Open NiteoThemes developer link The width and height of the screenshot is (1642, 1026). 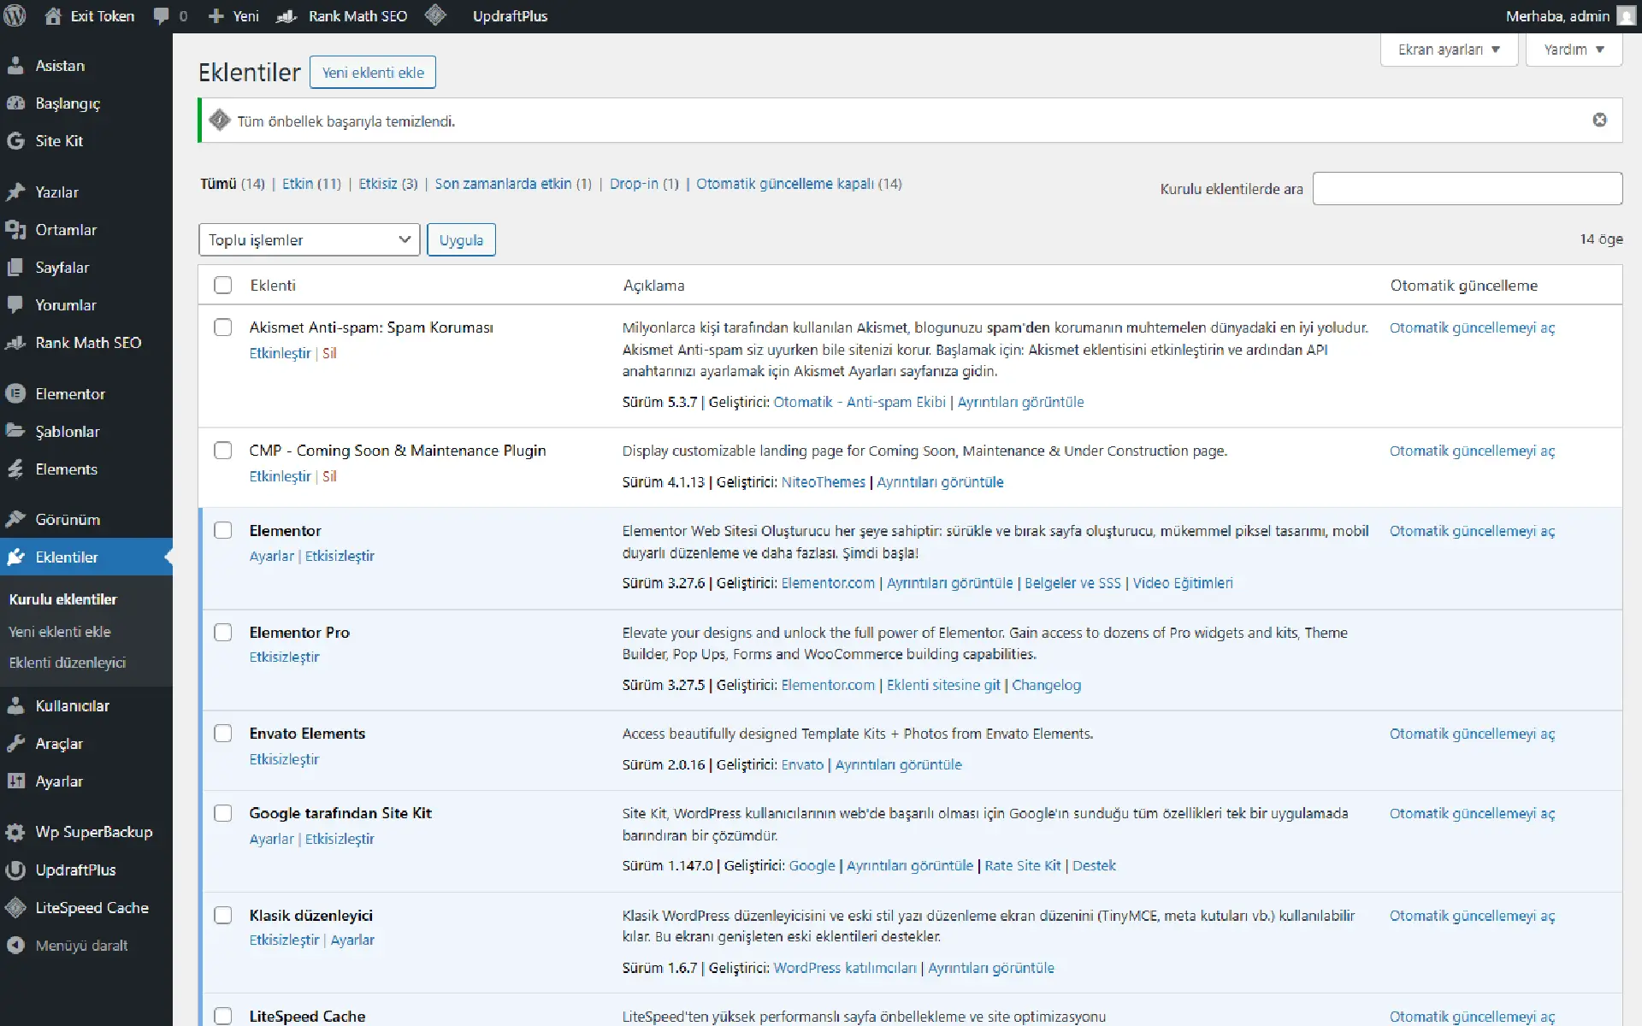[823, 482]
